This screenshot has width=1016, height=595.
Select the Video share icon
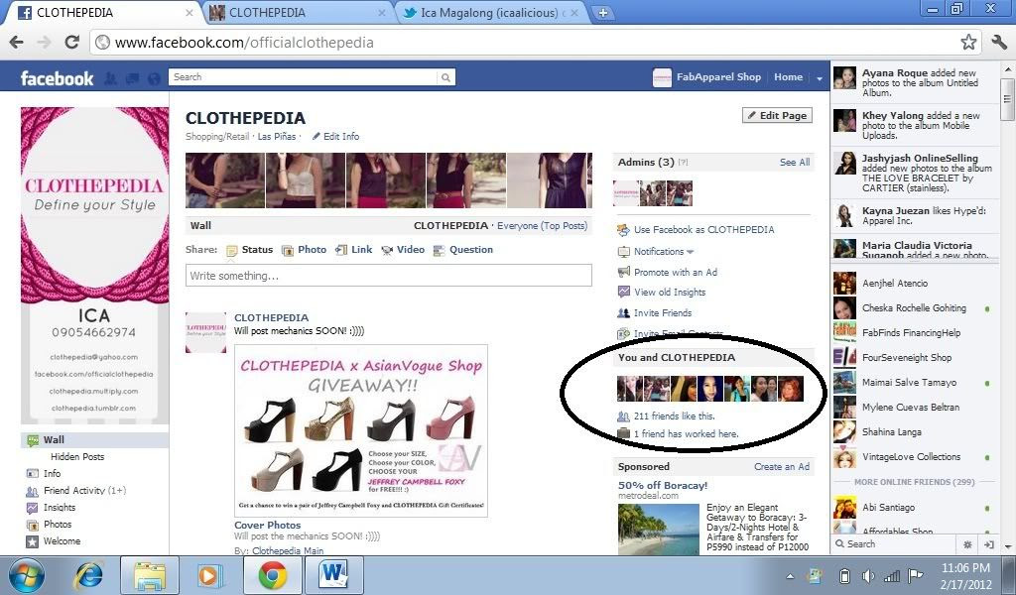388,251
